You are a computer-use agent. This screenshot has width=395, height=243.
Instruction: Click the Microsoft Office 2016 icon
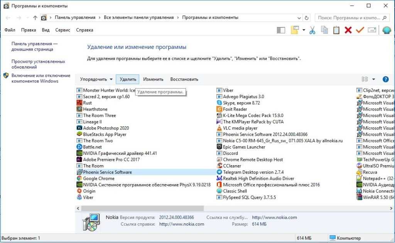(x=219, y=184)
